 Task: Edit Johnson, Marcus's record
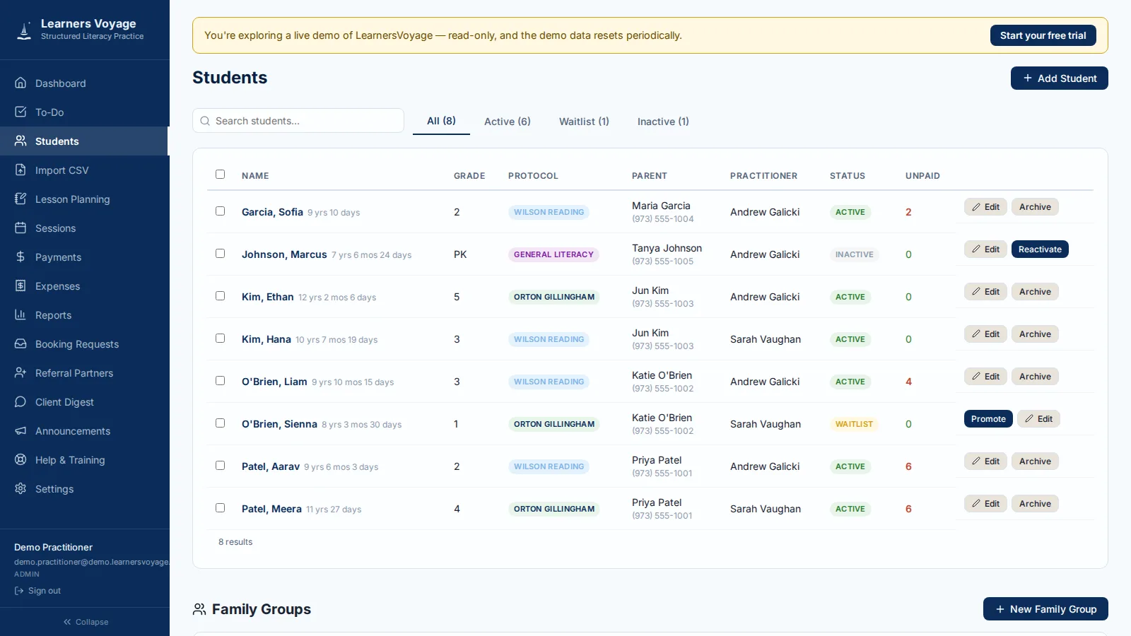tap(985, 249)
